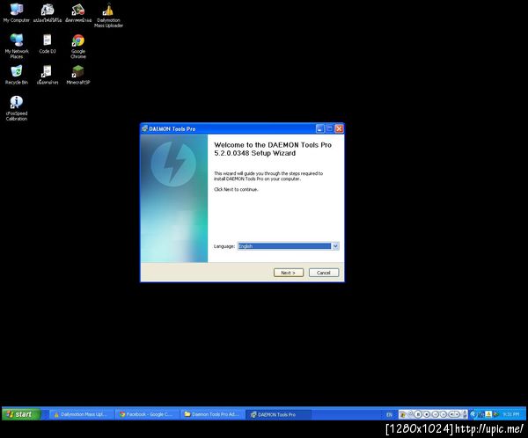Click the DAEMON Tools Pro title bar icon
Screen dimensions: 528x438
coord(145,128)
